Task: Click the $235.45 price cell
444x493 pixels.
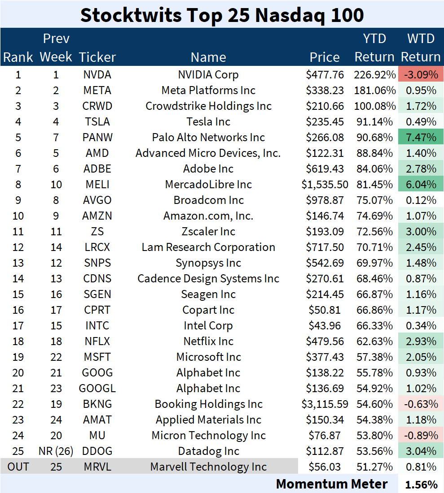Action: click(x=325, y=121)
